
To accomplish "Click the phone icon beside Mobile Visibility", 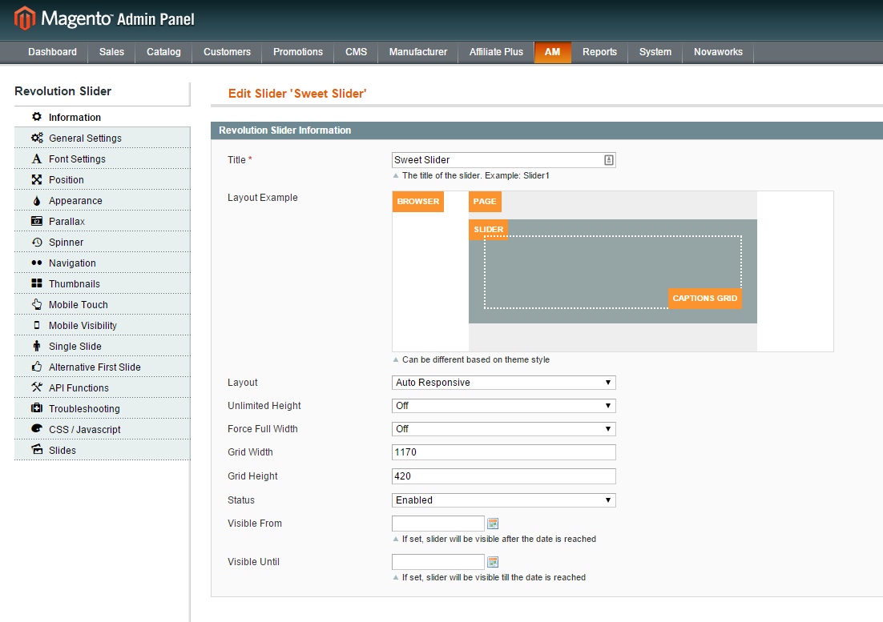I will pos(37,325).
